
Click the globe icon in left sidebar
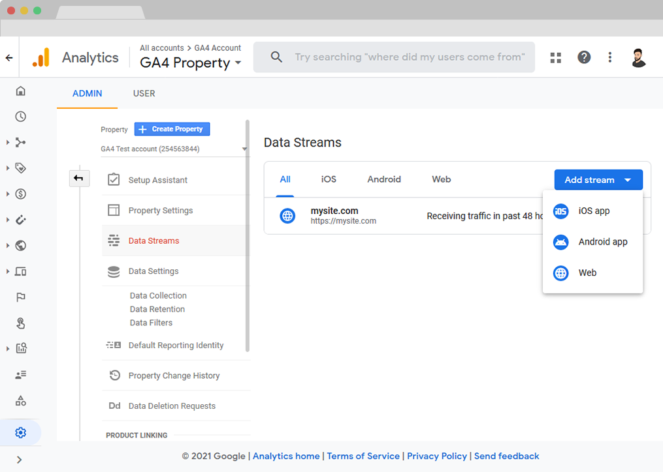(x=20, y=246)
